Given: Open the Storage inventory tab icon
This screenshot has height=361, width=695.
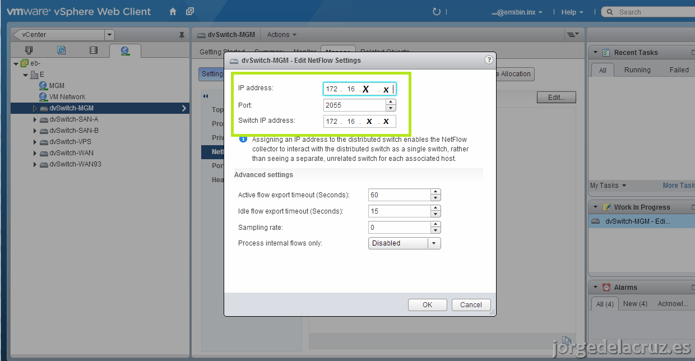Looking at the screenshot, I should click(x=93, y=50).
